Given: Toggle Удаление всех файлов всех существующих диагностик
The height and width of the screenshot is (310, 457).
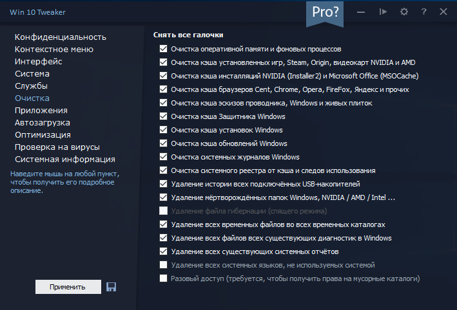Looking at the screenshot, I should (x=163, y=237).
